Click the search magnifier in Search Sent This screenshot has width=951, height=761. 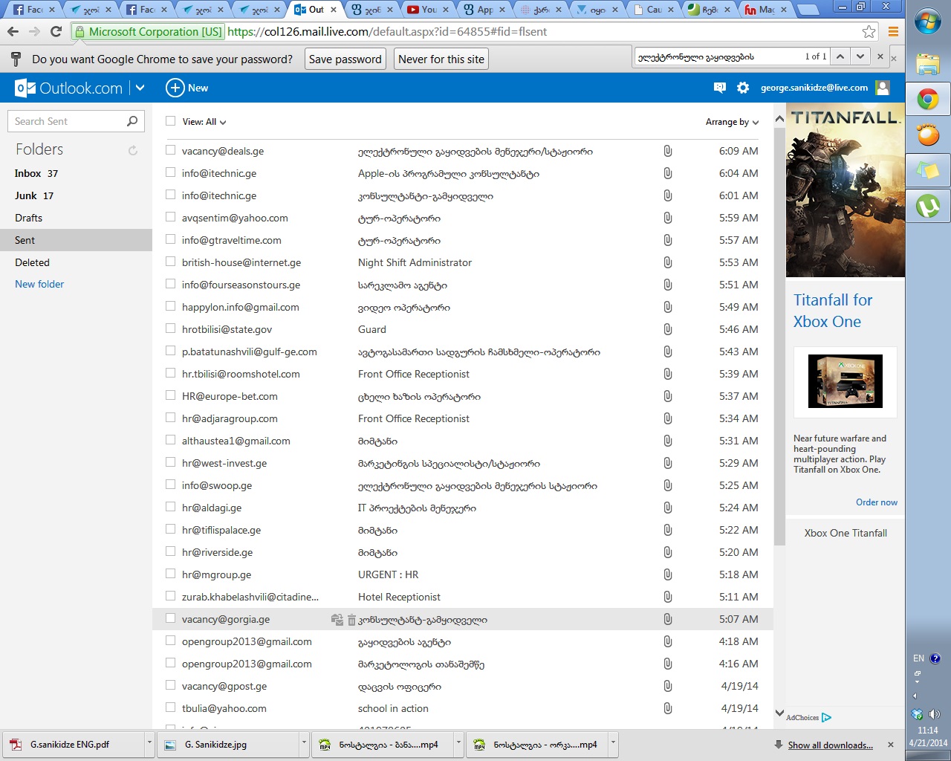click(132, 121)
